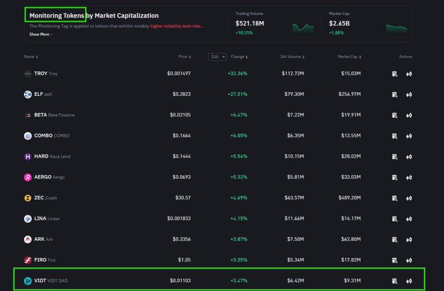Click the FIRO token logo
The height and width of the screenshot is (291, 444).
tap(28, 260)
